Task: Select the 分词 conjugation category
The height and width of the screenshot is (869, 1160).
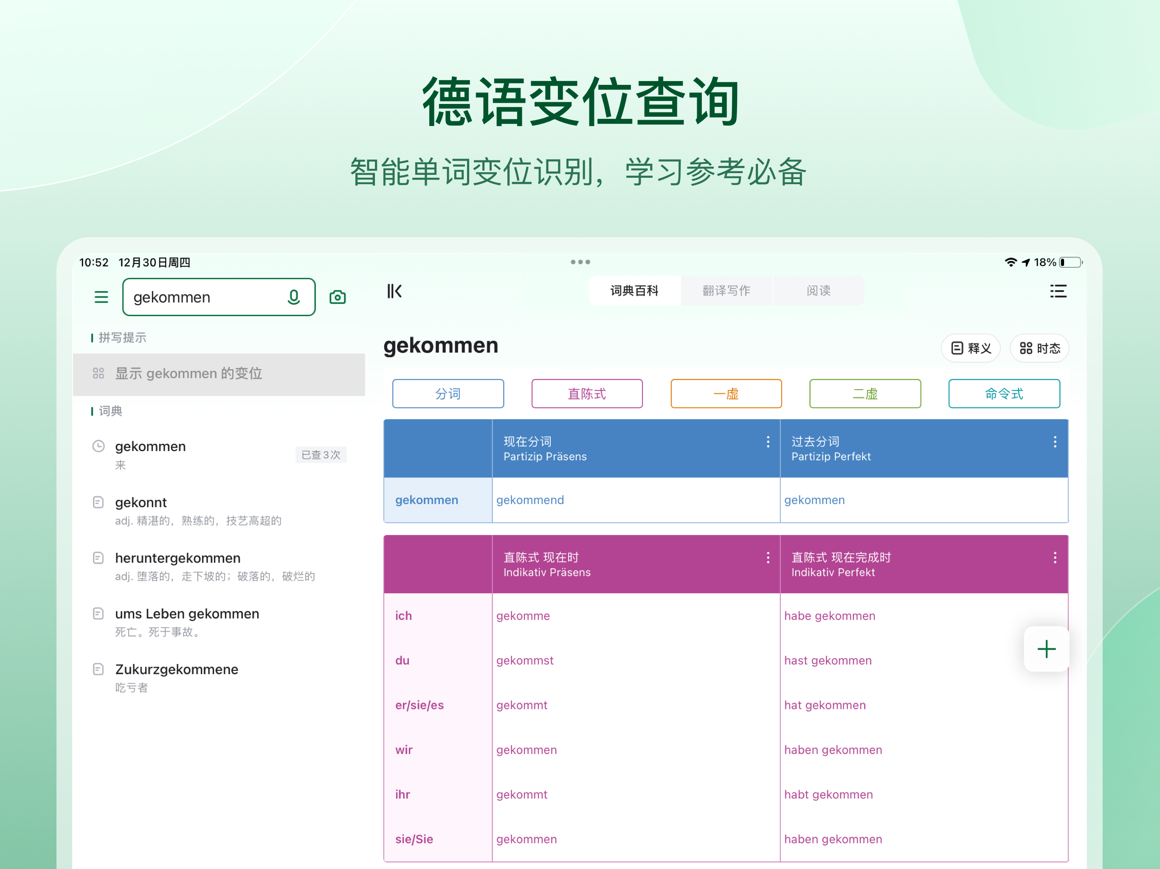Action: tap(448, 394)
